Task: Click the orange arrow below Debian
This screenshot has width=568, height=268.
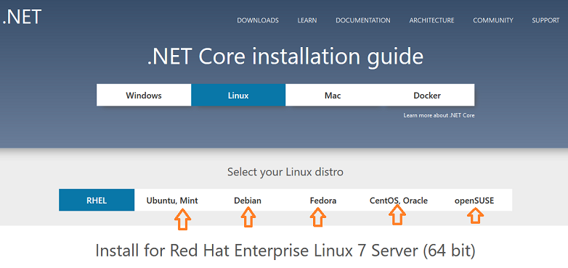Action: point(248,218)
